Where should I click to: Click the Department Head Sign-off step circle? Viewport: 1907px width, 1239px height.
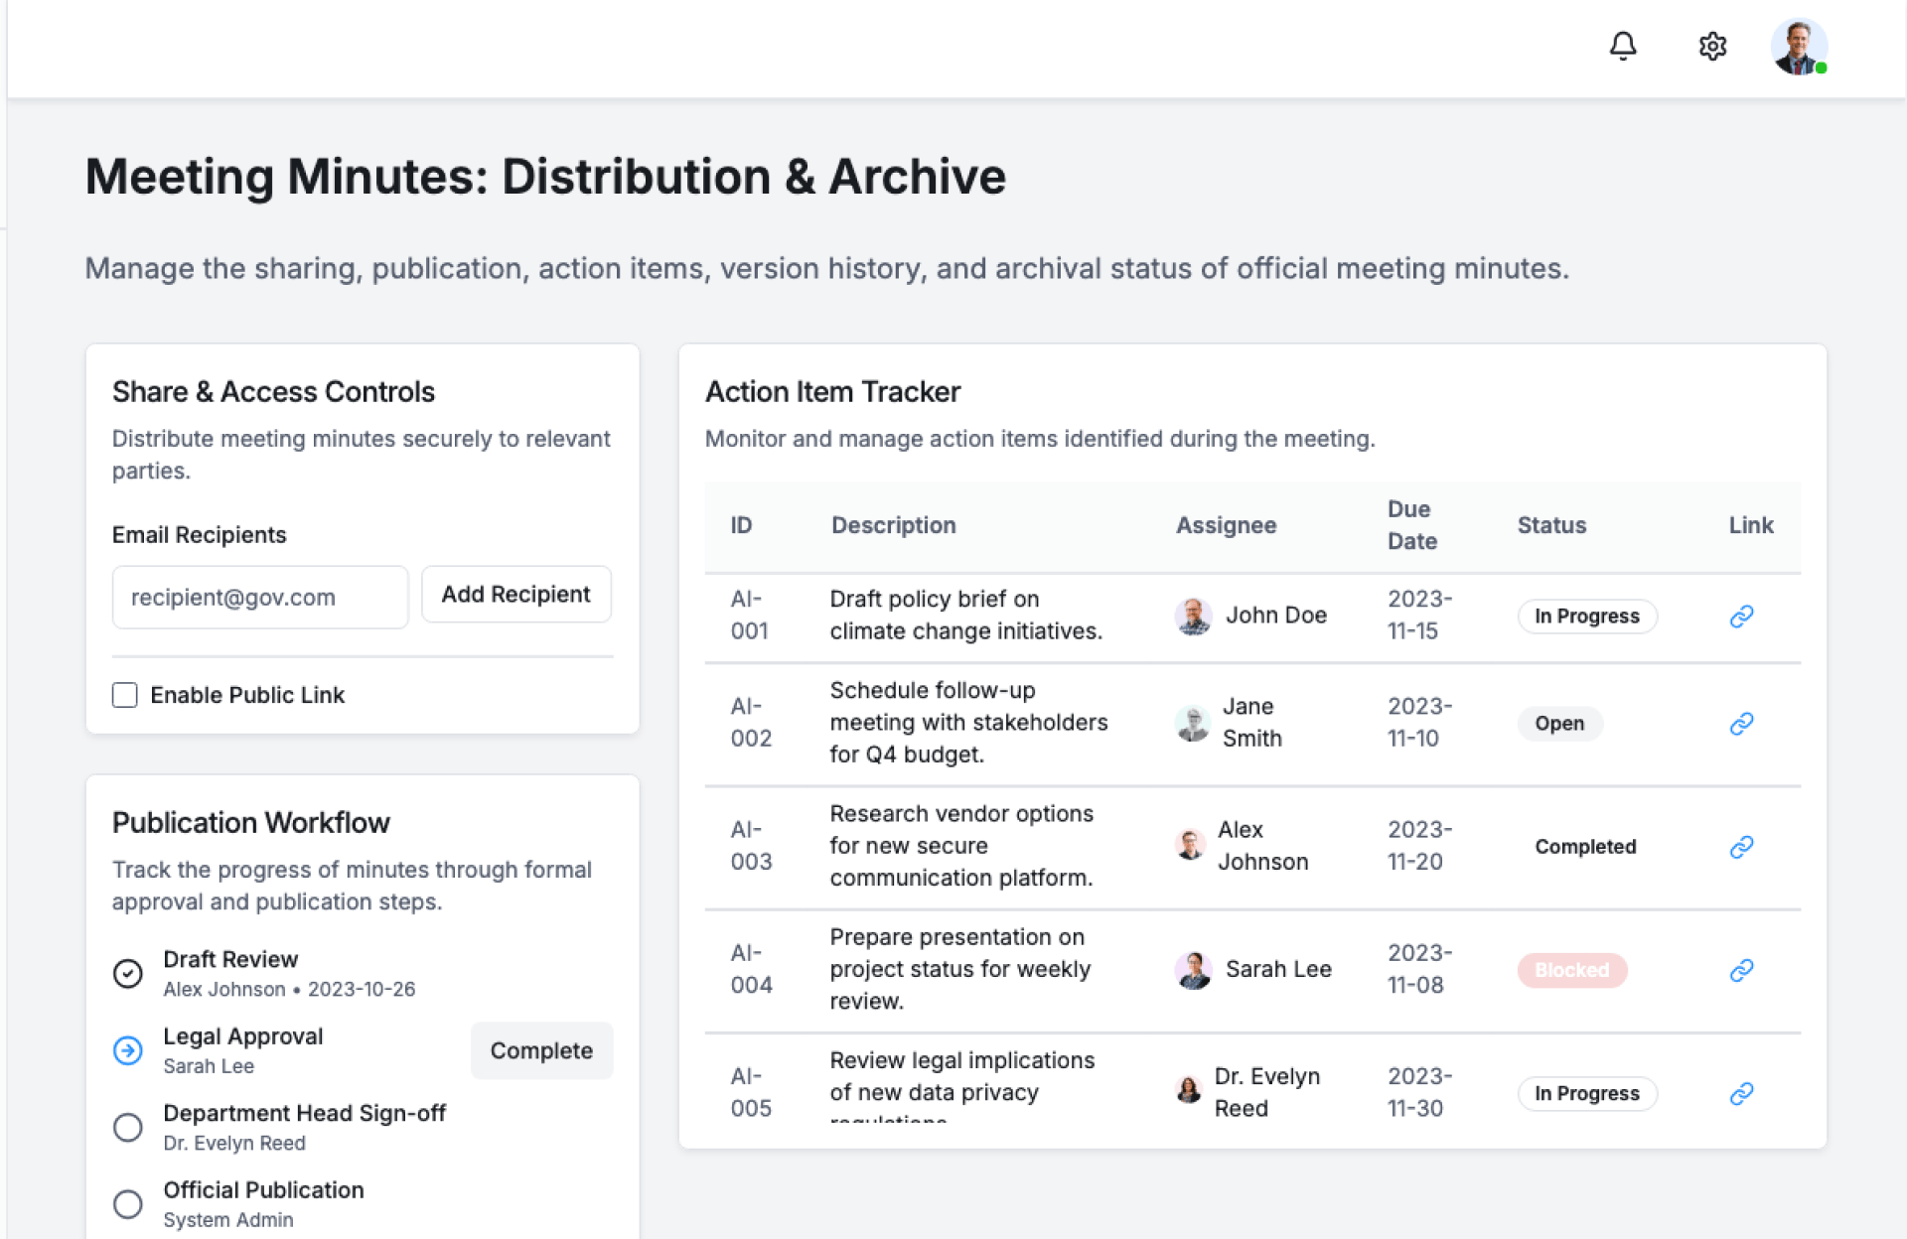click(128, 1128)
